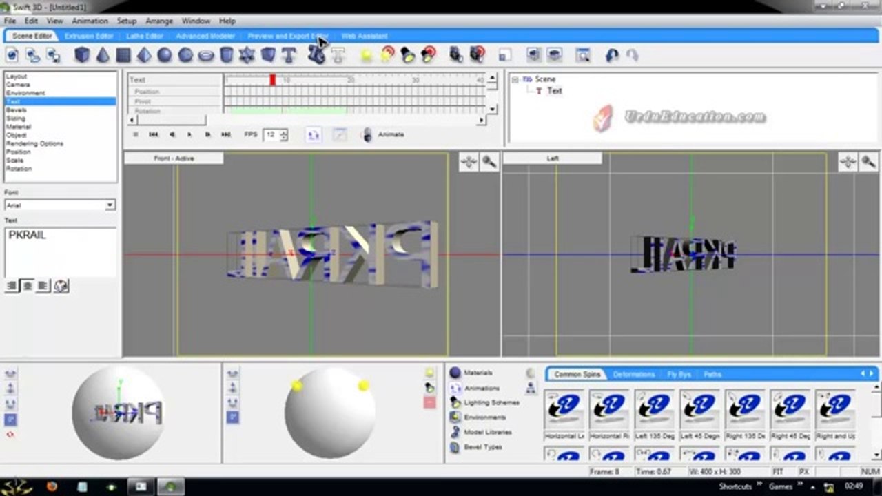Screen dimensions: 882x496
Task: Click the Create Text tool icon
Action: (x=289, y=55)
